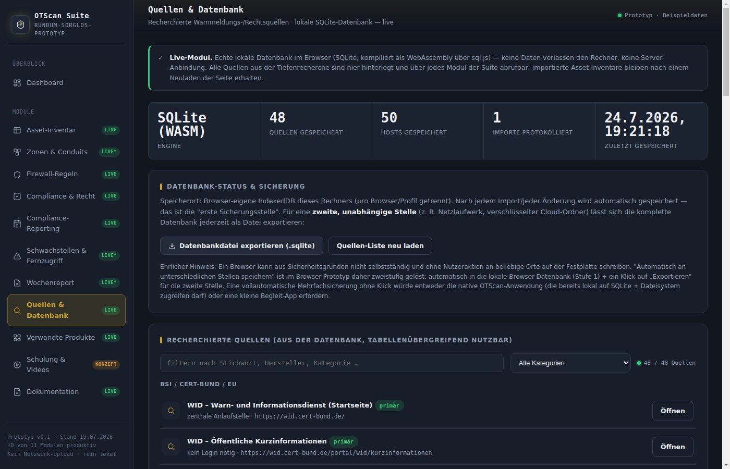
Task: Click LIVE badge next to Asset-Inventar
Action: (111, 130)
